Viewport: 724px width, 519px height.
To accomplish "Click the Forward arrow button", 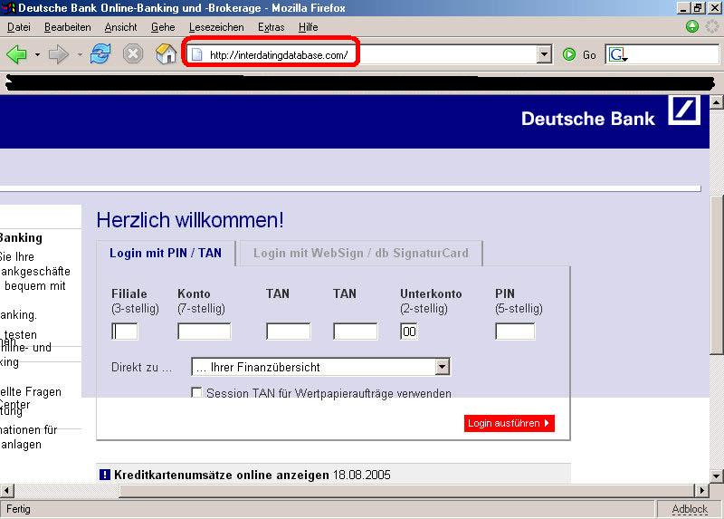I will pos(59,54).
